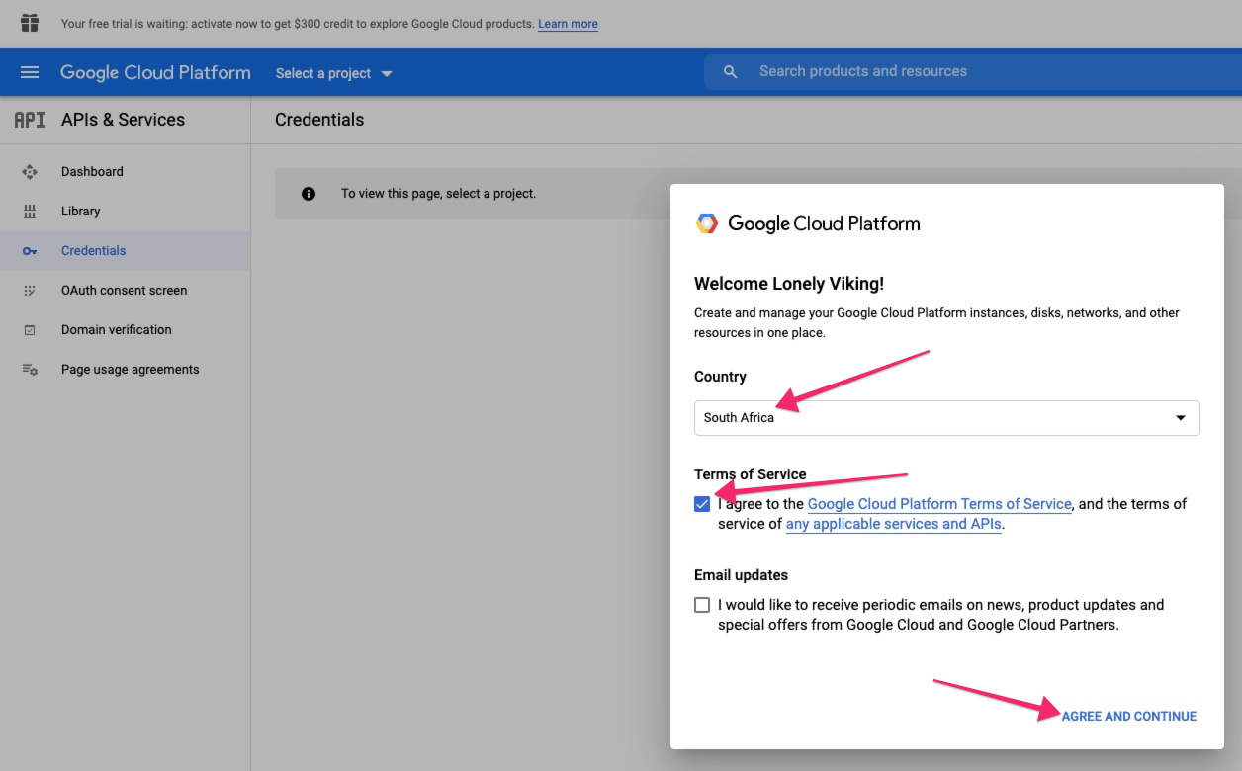Click the Dashboard sidebar icon
This screenshot has width=1242, height=771.
coord(30,172)
